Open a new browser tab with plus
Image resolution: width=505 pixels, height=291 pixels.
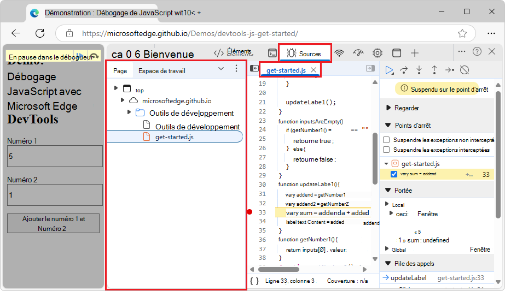199,13
